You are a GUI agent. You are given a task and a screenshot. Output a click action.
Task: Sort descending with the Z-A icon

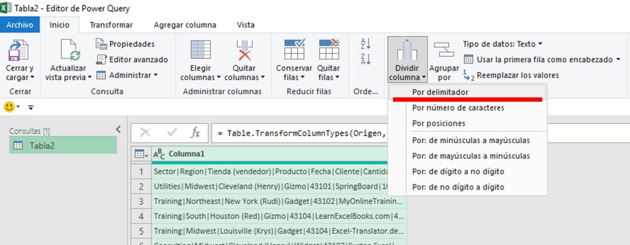tap(365, 59)
